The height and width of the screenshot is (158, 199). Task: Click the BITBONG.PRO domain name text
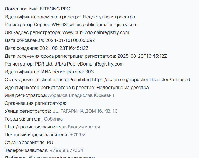(55, 9)
